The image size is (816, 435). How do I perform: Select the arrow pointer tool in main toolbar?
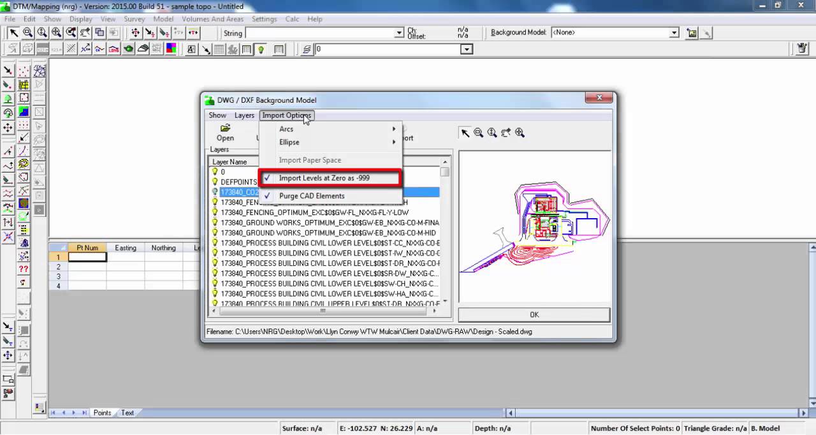click(x=13, y=33)
